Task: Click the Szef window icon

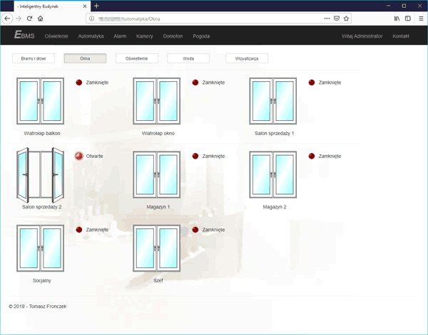Action: [157, 248]
